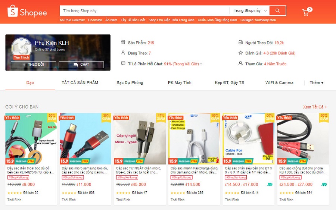Viewport: 336px width, 210px height.
Task: Click the Áo Polo Coolmax suggestion link
Action: point(72,20)
